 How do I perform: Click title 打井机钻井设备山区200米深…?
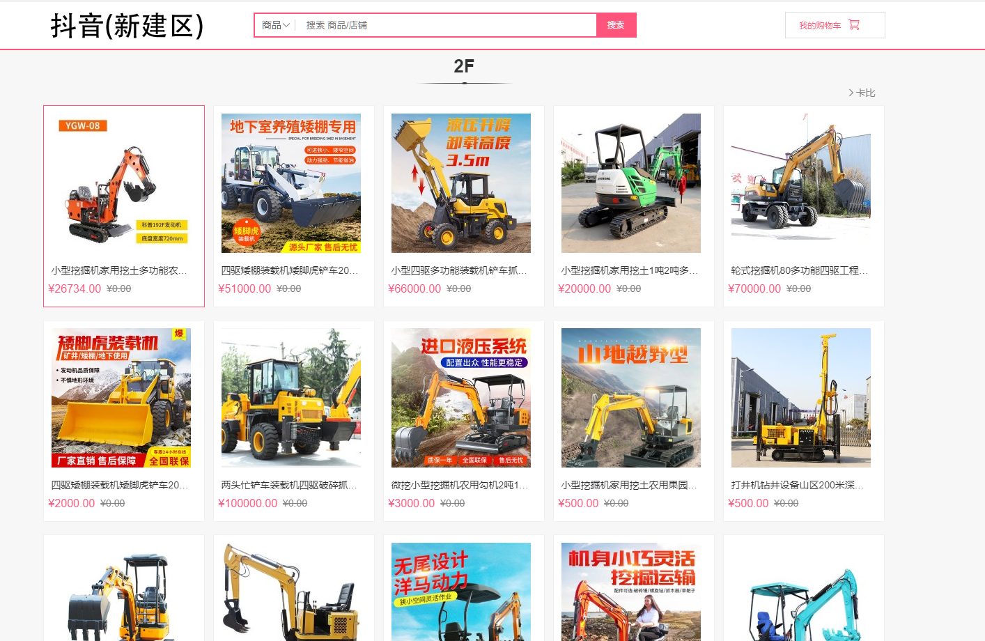[x=798, y=485]
